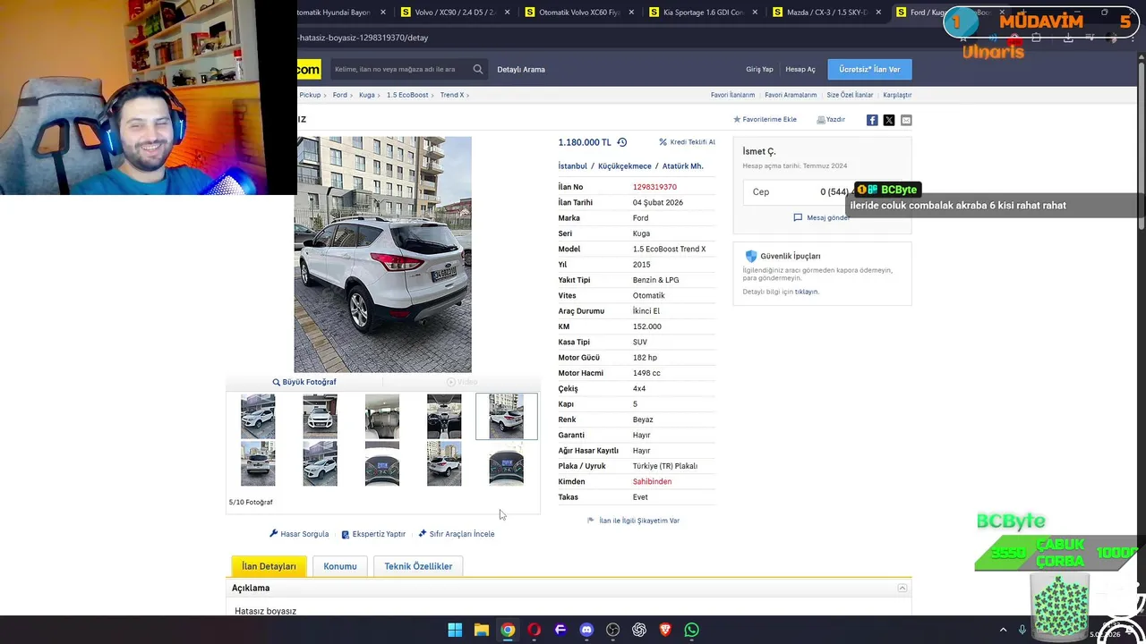Screen dimensions: 1146x644
Task: Click the Sahibinden seller type text
Action: click(652, 481)
